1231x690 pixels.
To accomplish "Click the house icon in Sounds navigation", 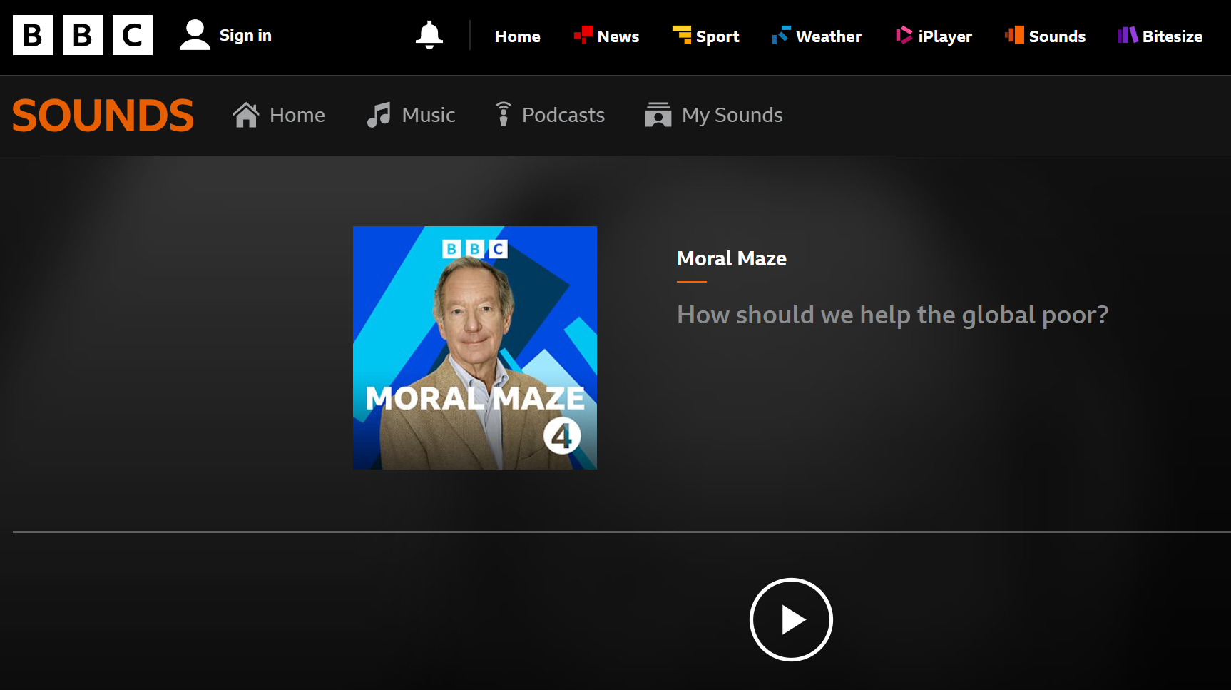I will coord(246,115).
